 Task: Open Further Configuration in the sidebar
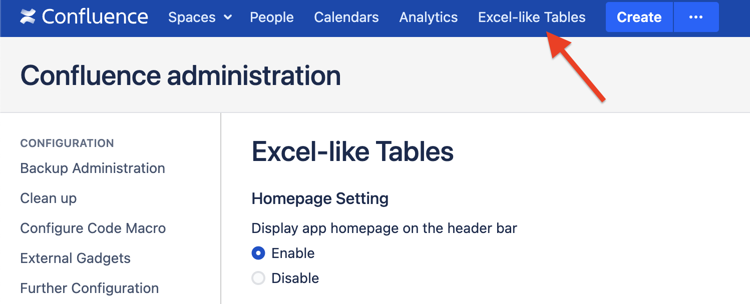[90, 288]
